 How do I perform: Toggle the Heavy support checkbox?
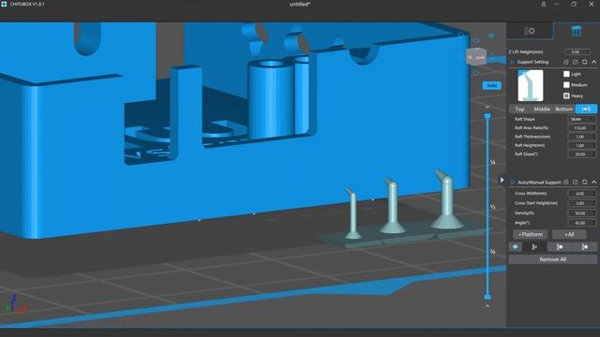coord(566,95)
